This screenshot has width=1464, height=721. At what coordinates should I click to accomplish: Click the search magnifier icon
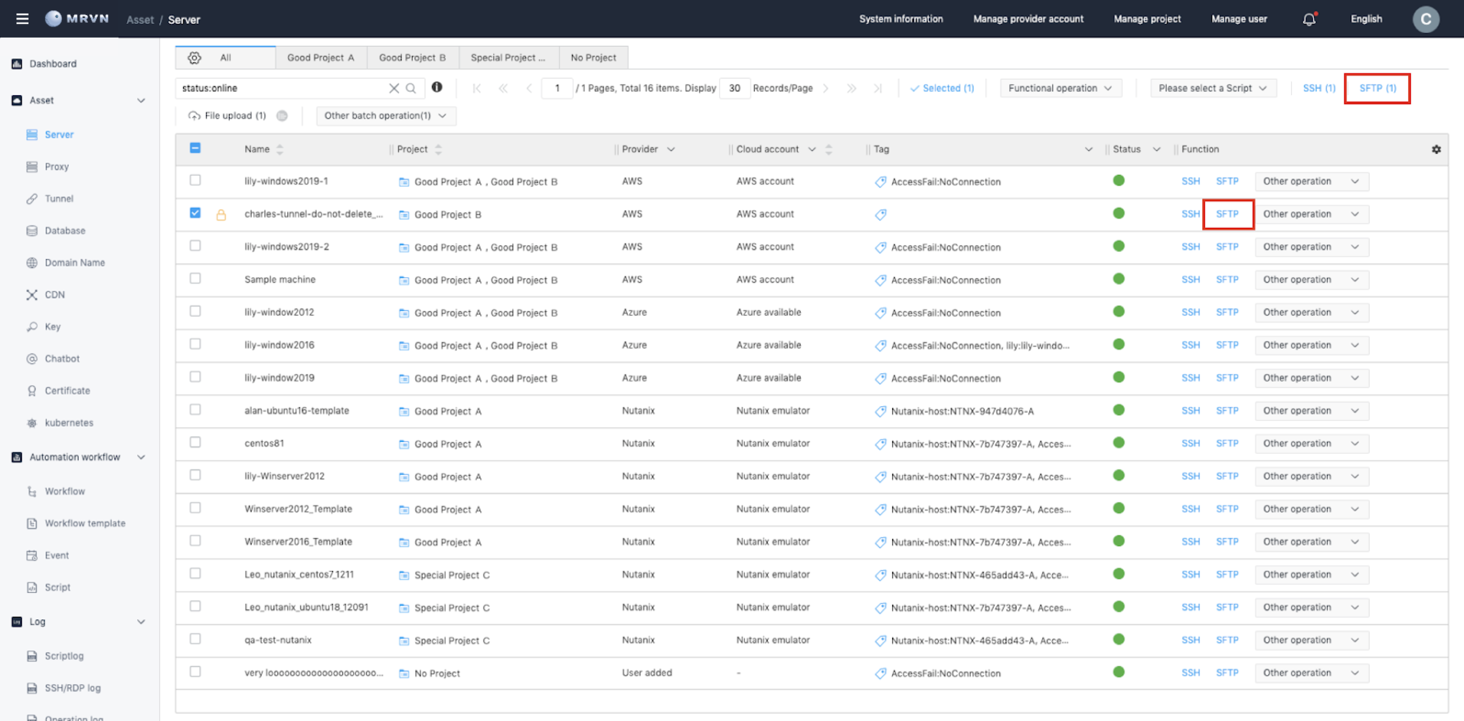pos(411,88)
